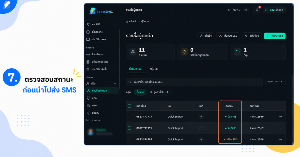The image size is (300, 157).
Task: Click the header search ค้นหา box
Action: 238,10
